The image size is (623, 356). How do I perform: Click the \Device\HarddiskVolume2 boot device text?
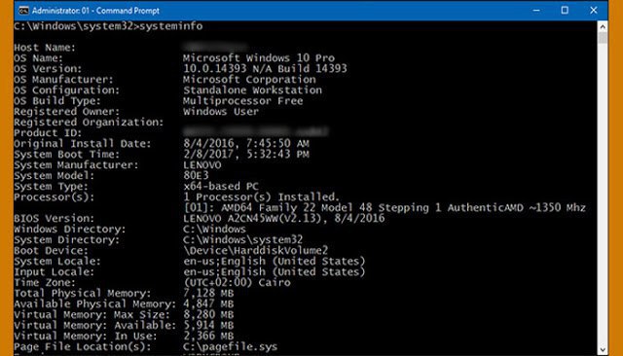coord(255,250)
